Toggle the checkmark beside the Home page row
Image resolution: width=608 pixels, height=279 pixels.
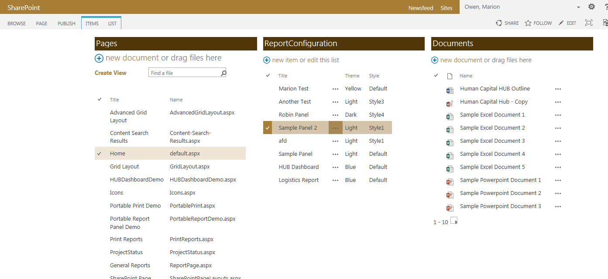click(100, 153)
